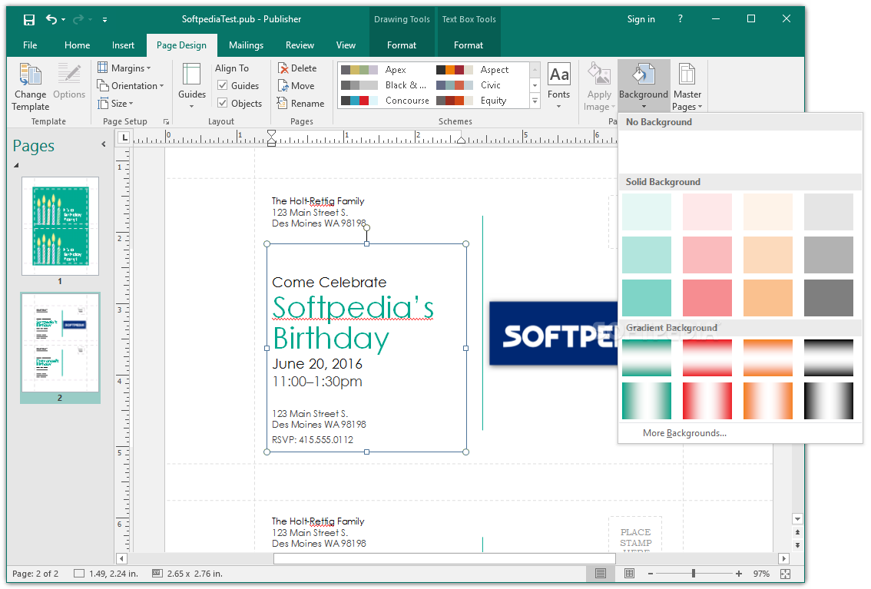This screenshot has height=589, width=871.
Task: Click the Save icon in title bar
Action: point(29,19)
